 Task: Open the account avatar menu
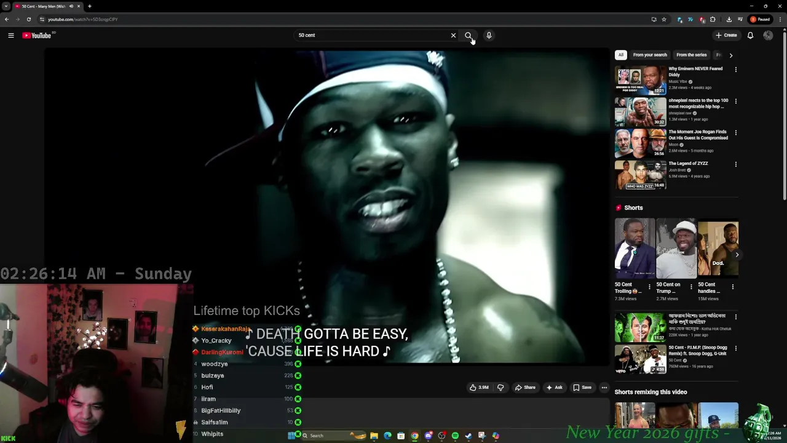point(768,35)
